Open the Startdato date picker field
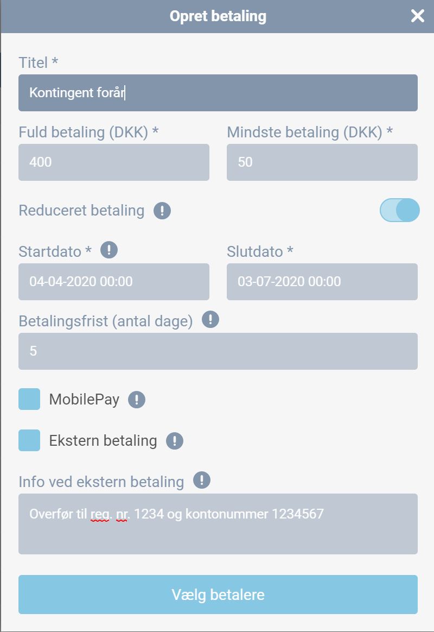 [x=114, y=282]
